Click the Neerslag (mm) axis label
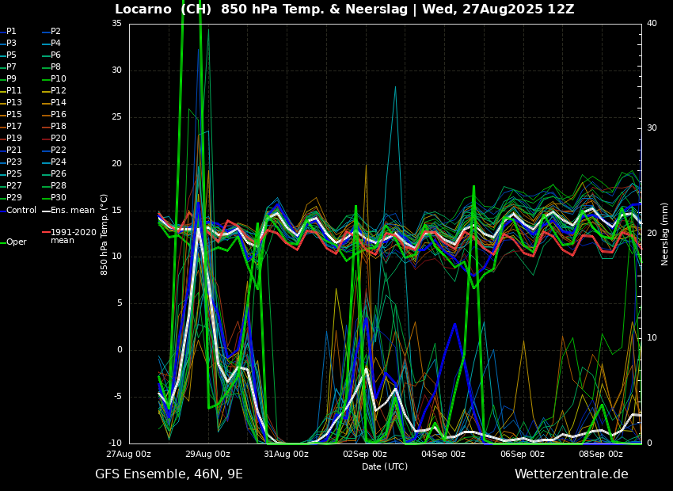 tap(665, 234)
